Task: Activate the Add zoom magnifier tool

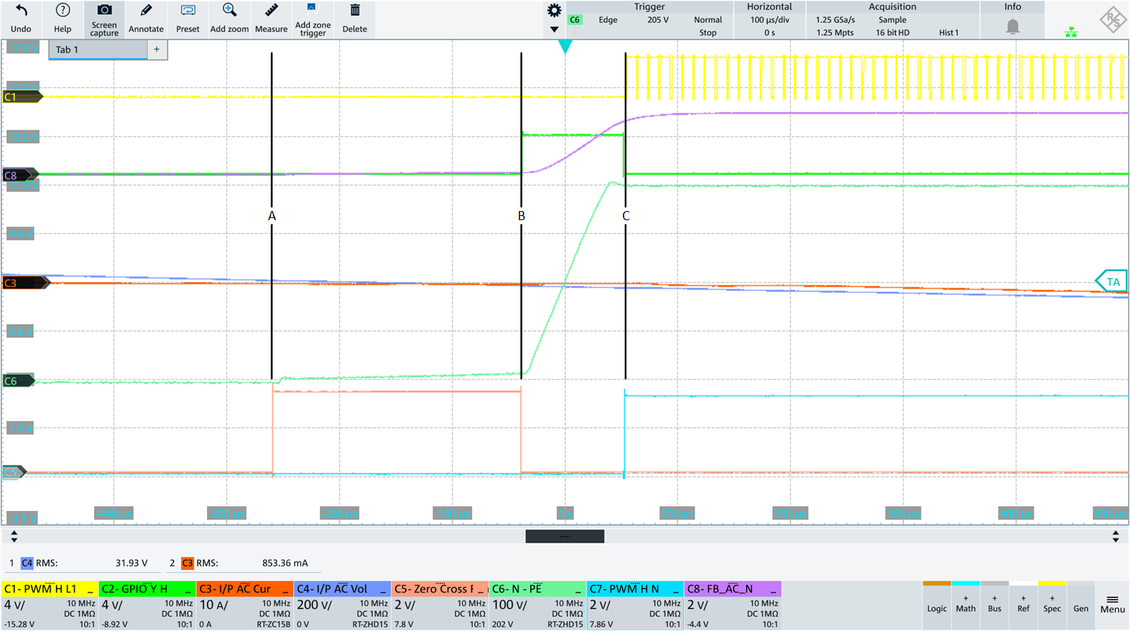Action: (x=229, y=11)
